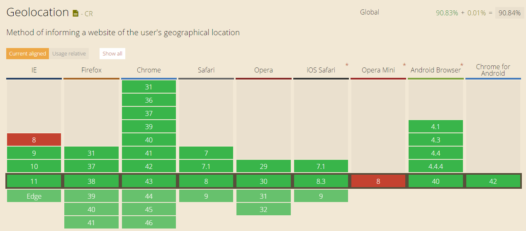This screenshot has width=526, height=231.
Task: Click the asterisk note next to iOS Safari
Action: point(347,65)
